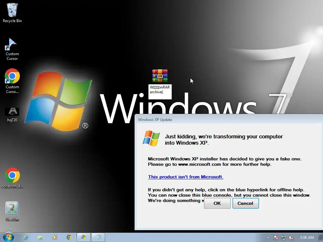Open Windows Media Player on taskbar
323x242 pixels.
tap(55, 237)
